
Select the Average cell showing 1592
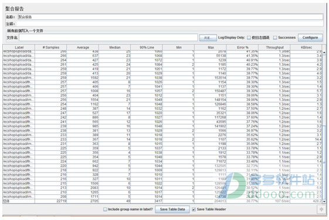click(x=83, y=77)
